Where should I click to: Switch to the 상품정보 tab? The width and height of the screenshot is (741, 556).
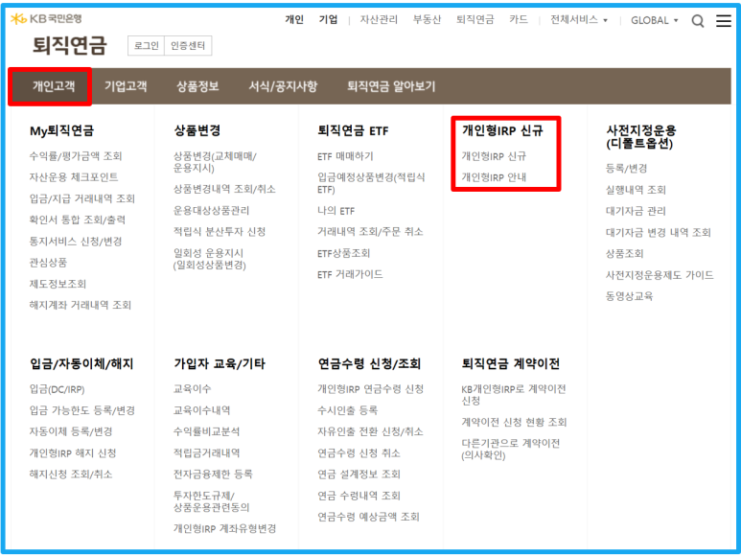(x=197, y=86)
